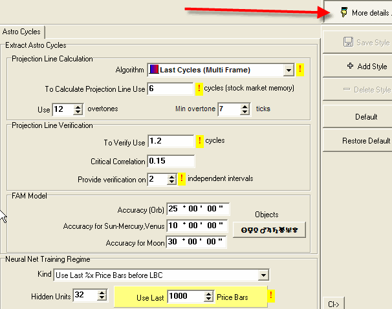Open the planetary Objects selector button
The image size is (392, 309).
coord(268,229)
